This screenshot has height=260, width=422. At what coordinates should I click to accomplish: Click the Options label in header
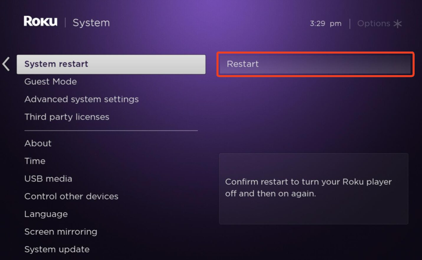(374, 24)
